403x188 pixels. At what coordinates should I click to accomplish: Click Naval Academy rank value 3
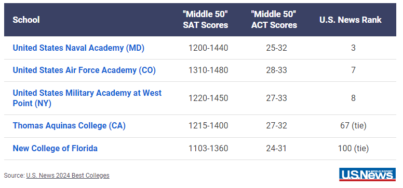[353, 48]
